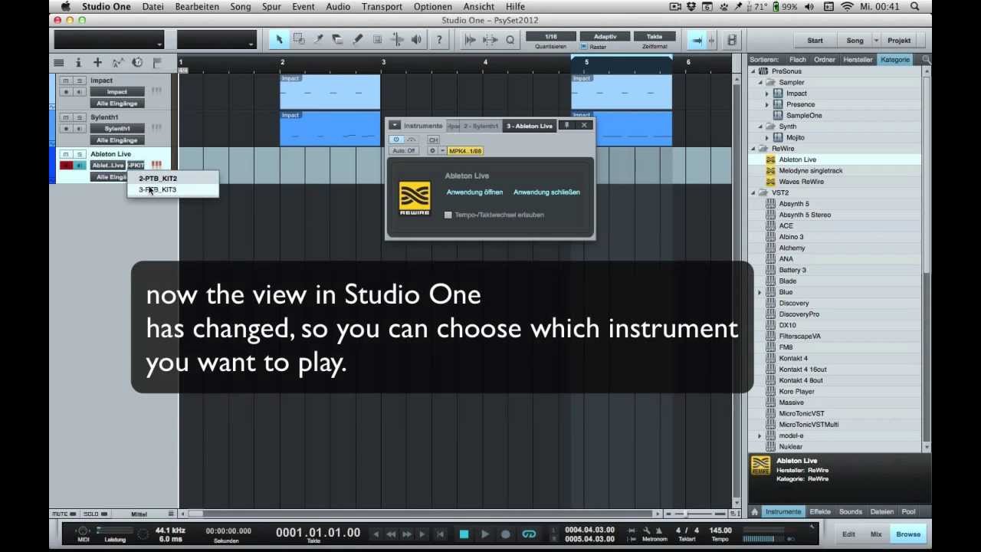Open the track list icon above tracks
Screen dimensions: 981x552
click(59, 63)
